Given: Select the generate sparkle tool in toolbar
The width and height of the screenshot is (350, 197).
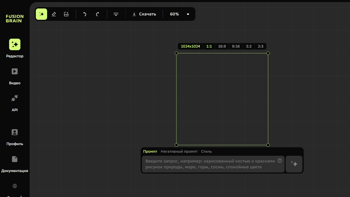Looking at the screenshot, I should (x=42, y=14).
